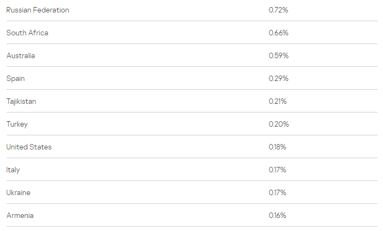Click the 0.17% value in Ukraine row
The image size is (383, 231).
tap(278, 193)
